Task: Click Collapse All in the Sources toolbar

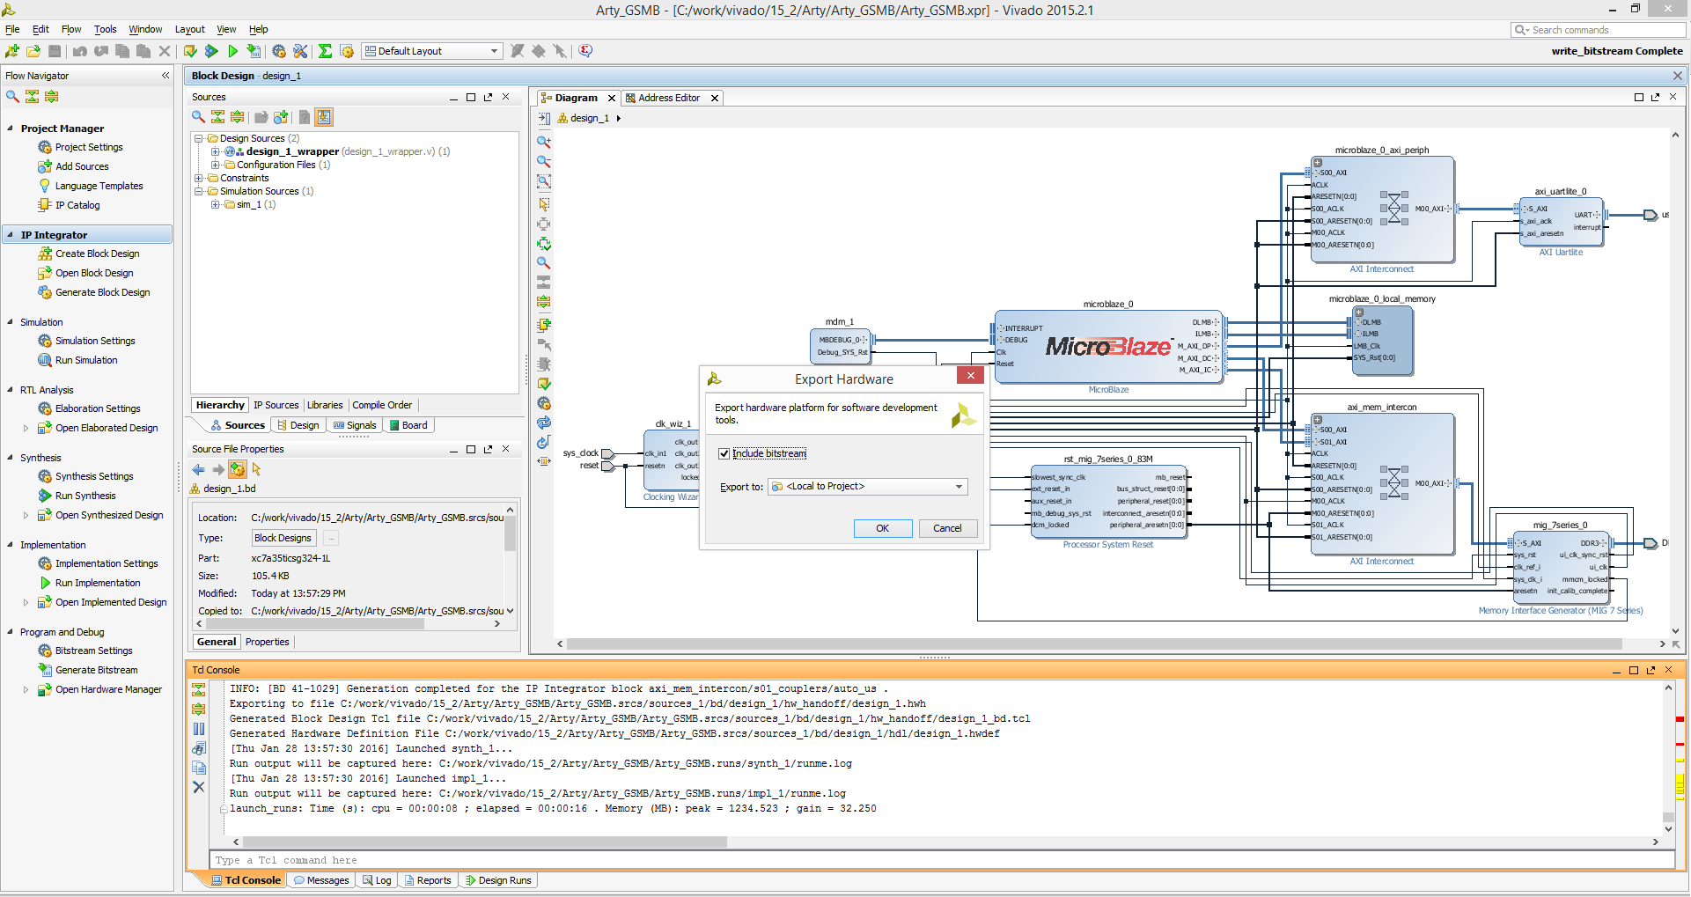Action: (x=217, y=117)
